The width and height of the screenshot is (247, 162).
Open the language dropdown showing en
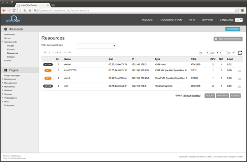click(239, 20)
